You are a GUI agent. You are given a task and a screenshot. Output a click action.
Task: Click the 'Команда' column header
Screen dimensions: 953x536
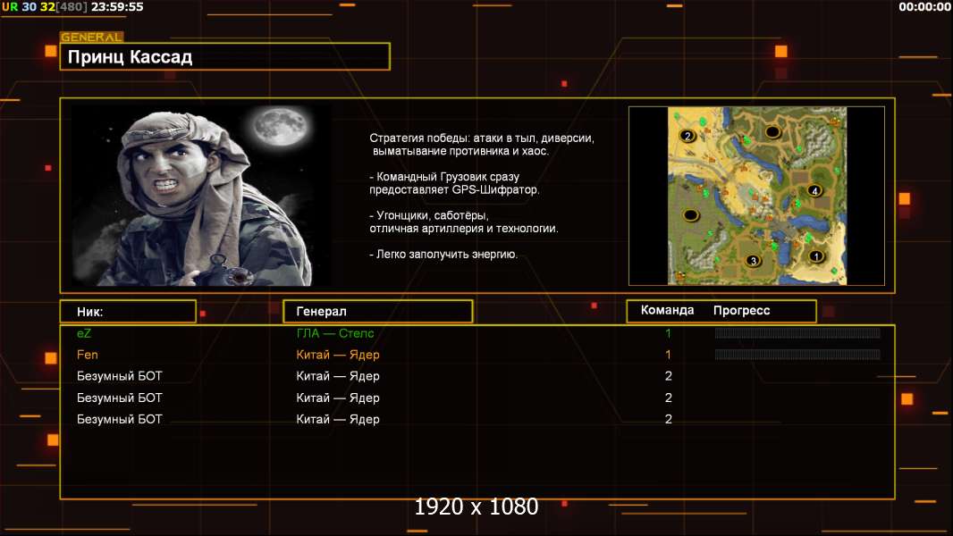[x=667, y=310]
